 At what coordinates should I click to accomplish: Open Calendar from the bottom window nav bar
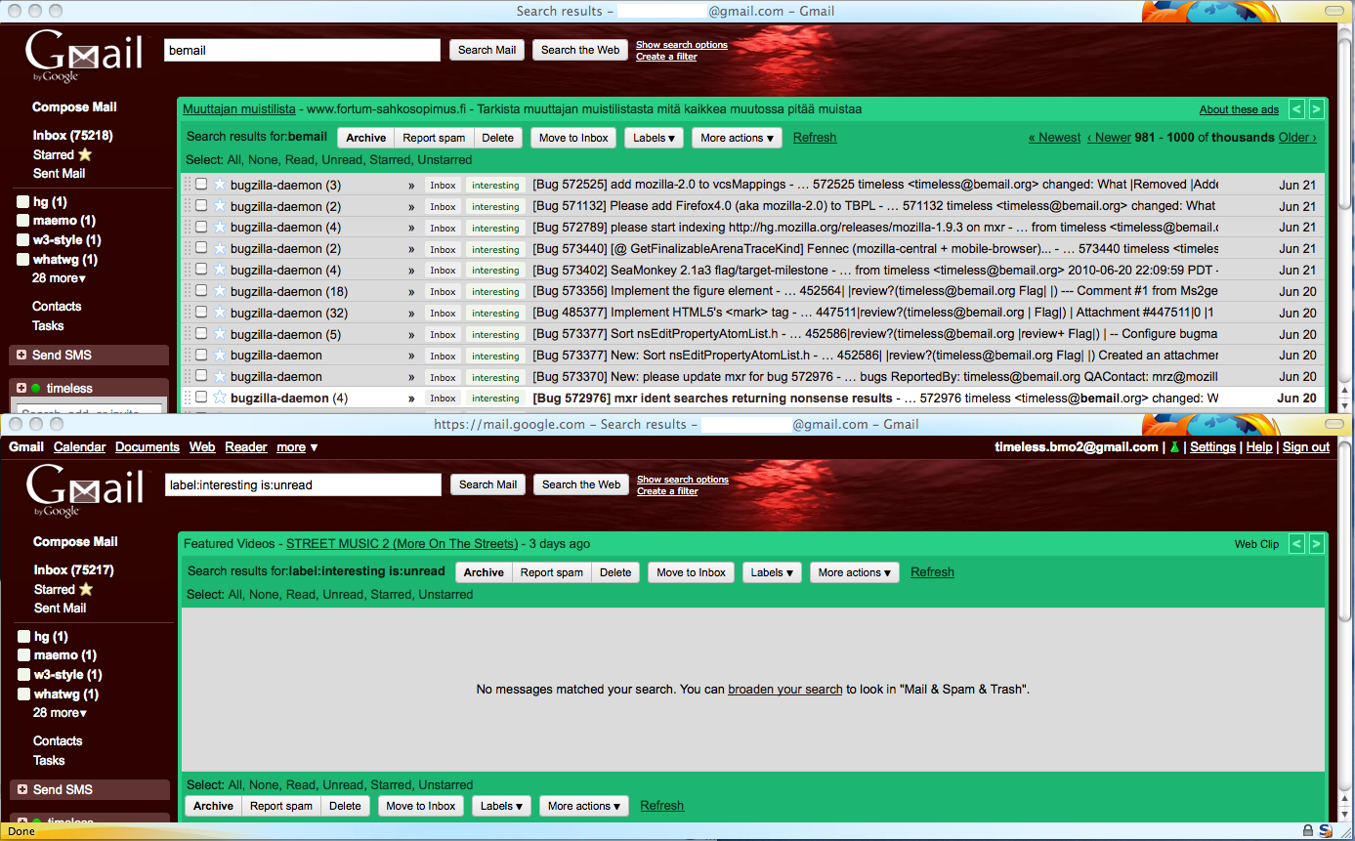click(x=79, y=447)
